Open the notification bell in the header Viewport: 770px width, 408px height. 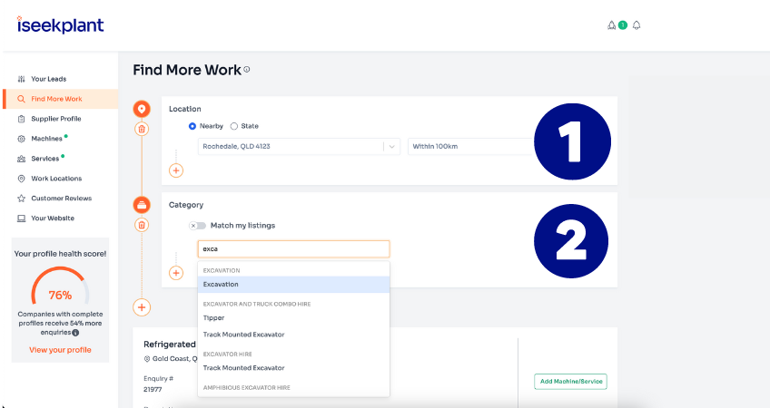[637, 25]
